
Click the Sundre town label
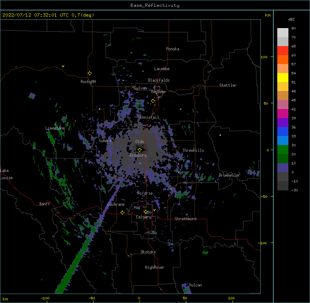(105, 141)
